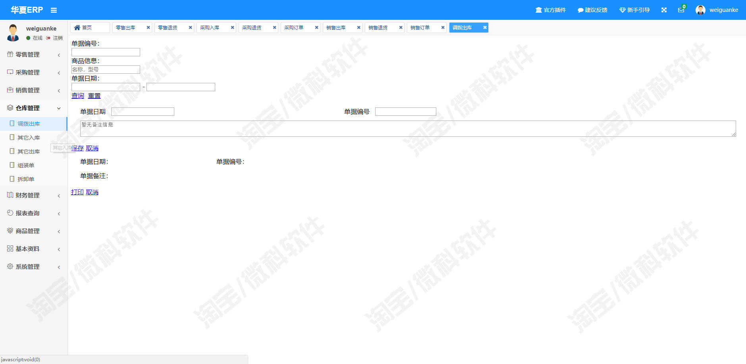Image resolution: width=746 pixels, height=364 pixels.
Task: Click the 打印 print link
Action: click(77, 192)
